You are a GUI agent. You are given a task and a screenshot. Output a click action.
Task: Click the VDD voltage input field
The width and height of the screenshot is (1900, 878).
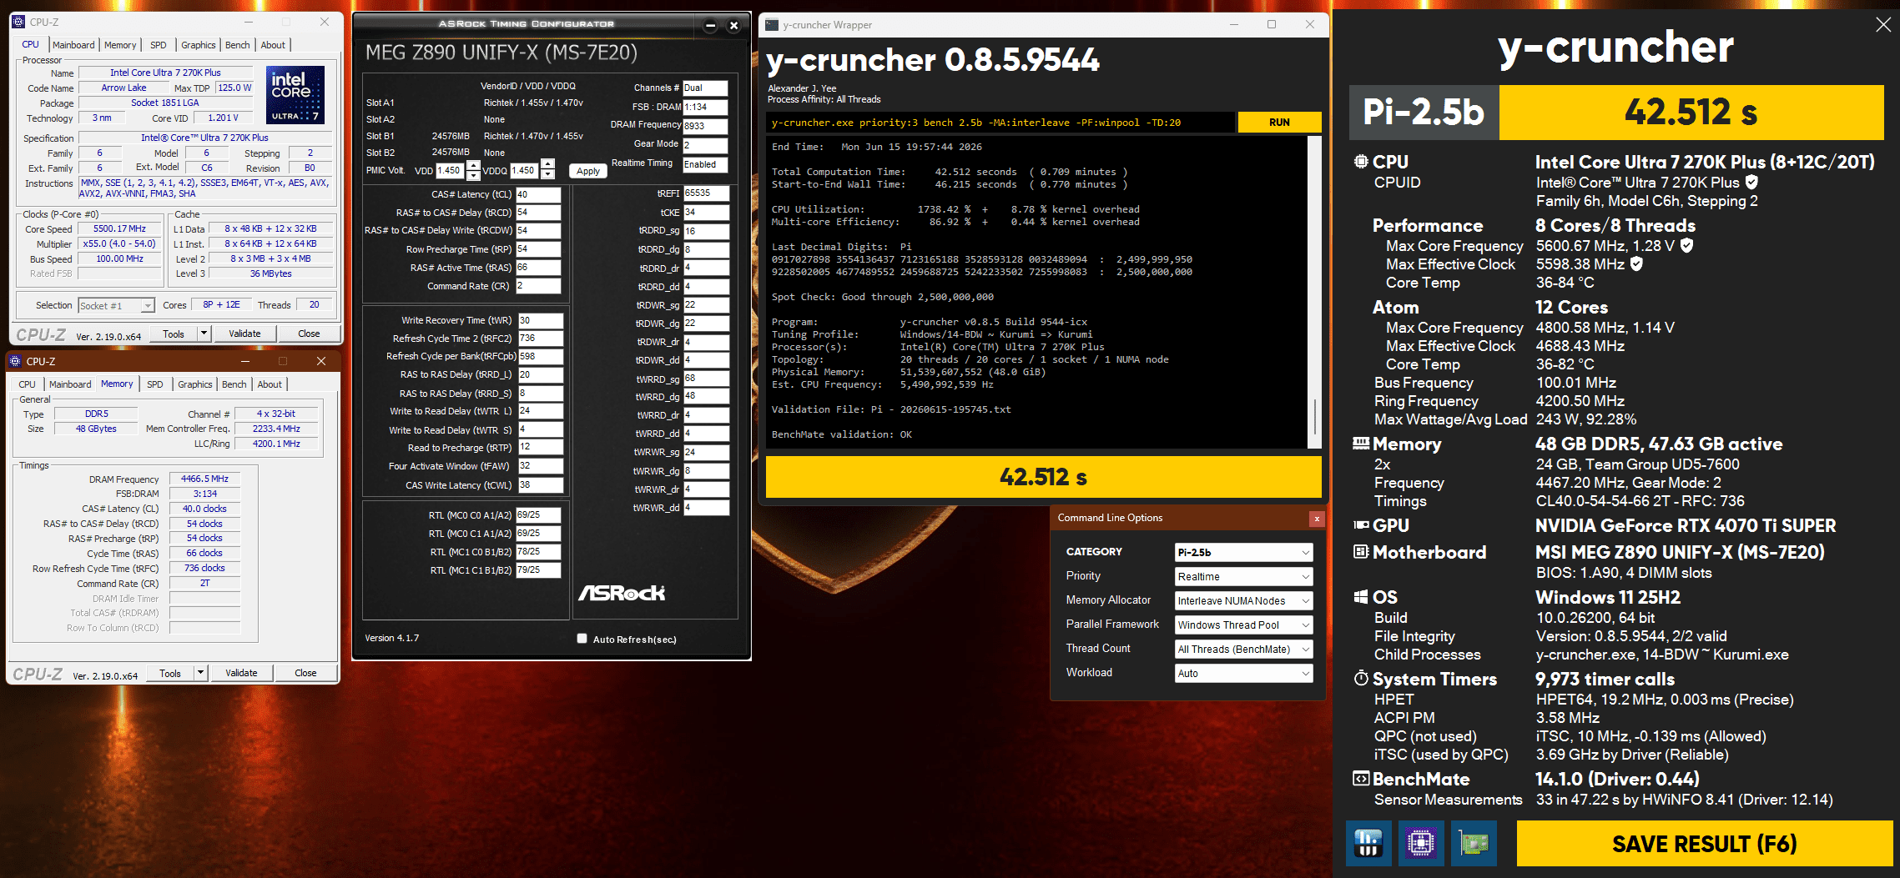[451, 170]
